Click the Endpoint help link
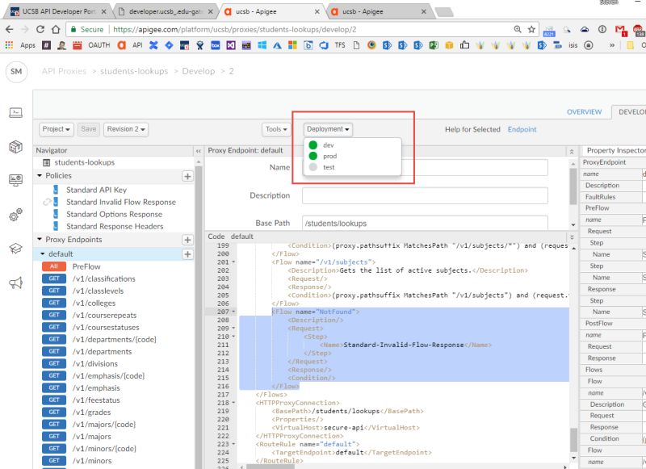 click(523, 129)
